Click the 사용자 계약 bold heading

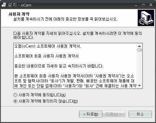coord(19,14)
